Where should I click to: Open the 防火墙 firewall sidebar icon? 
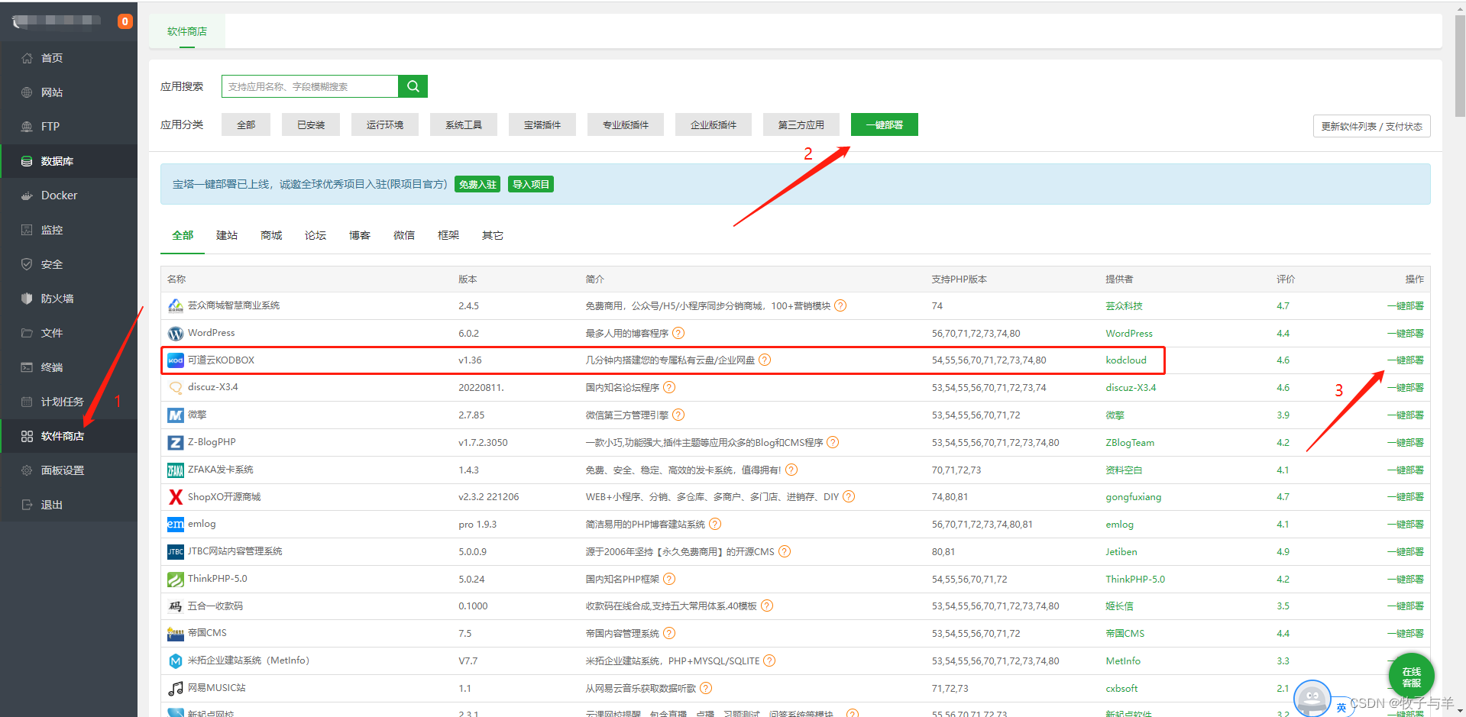27,299
